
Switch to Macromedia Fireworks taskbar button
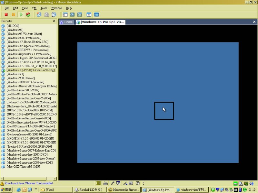[124, 190]
